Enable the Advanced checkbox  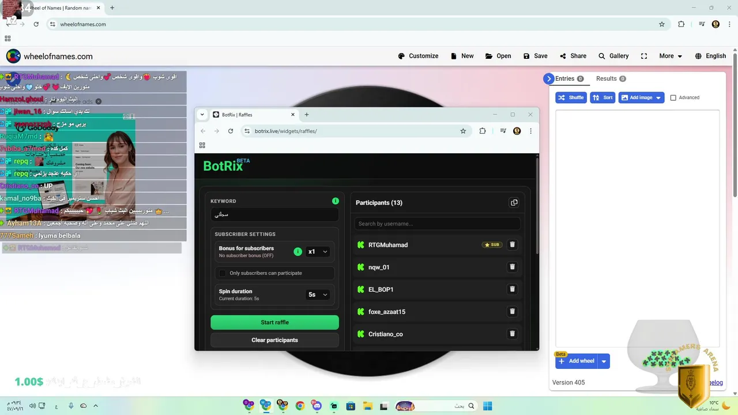673,98
